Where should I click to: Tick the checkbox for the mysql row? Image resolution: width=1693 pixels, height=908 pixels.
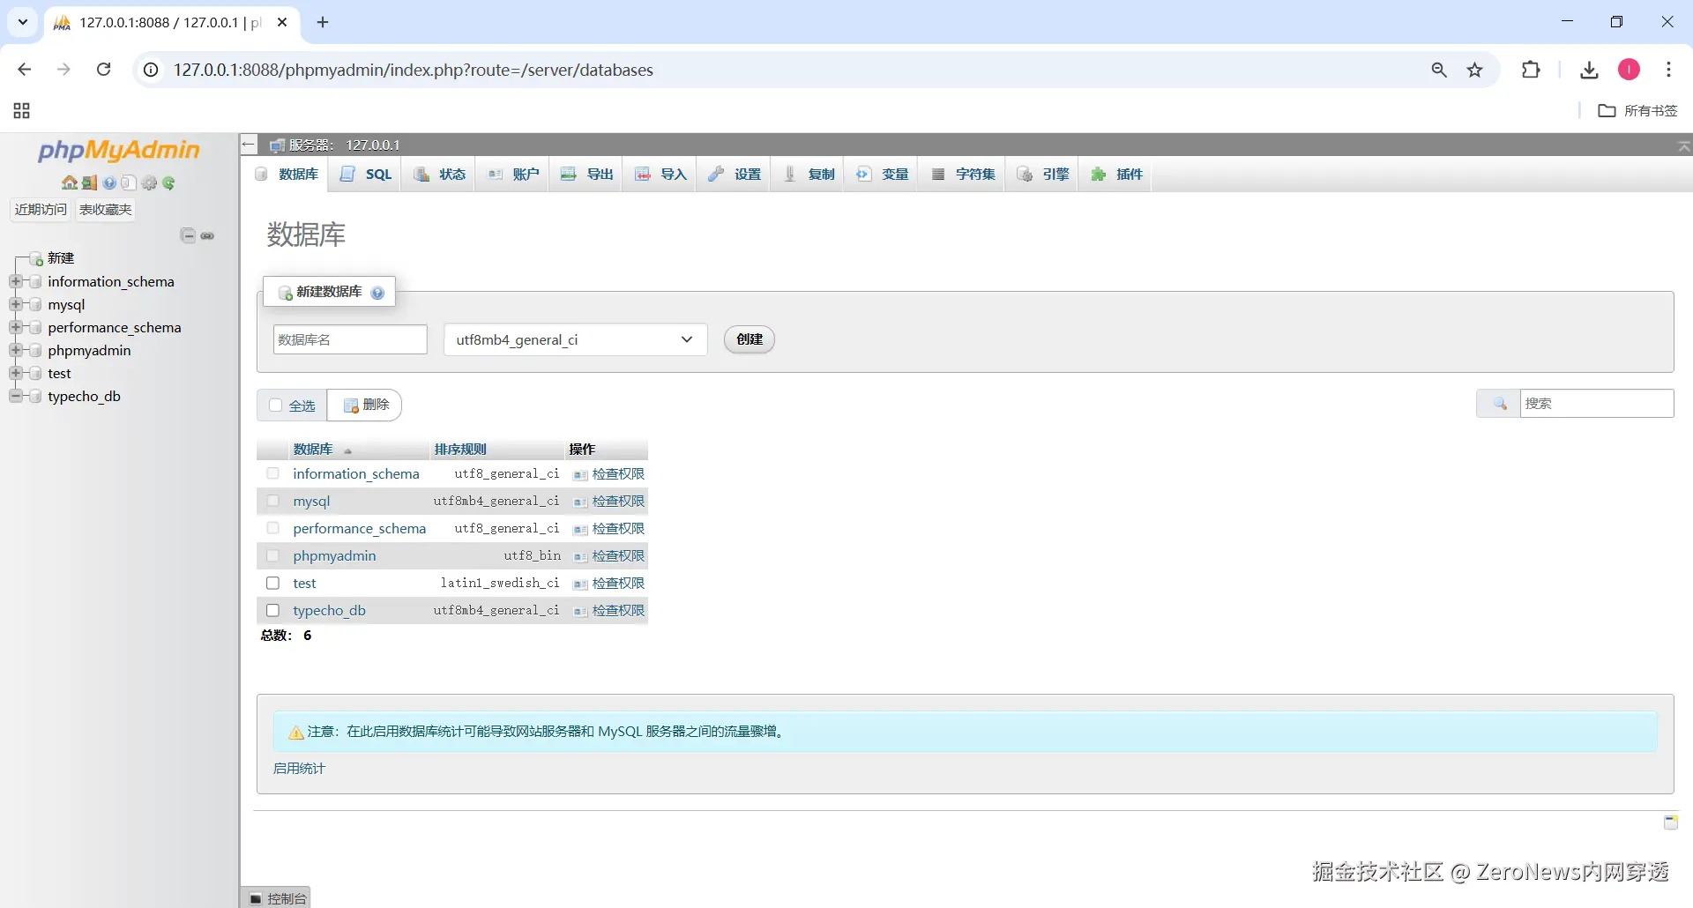[273, 502]
